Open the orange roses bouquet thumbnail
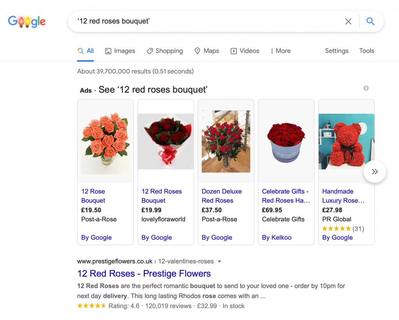Image resolution: width=399 pixels, height=320 pixels. click(x=105, y=143)
